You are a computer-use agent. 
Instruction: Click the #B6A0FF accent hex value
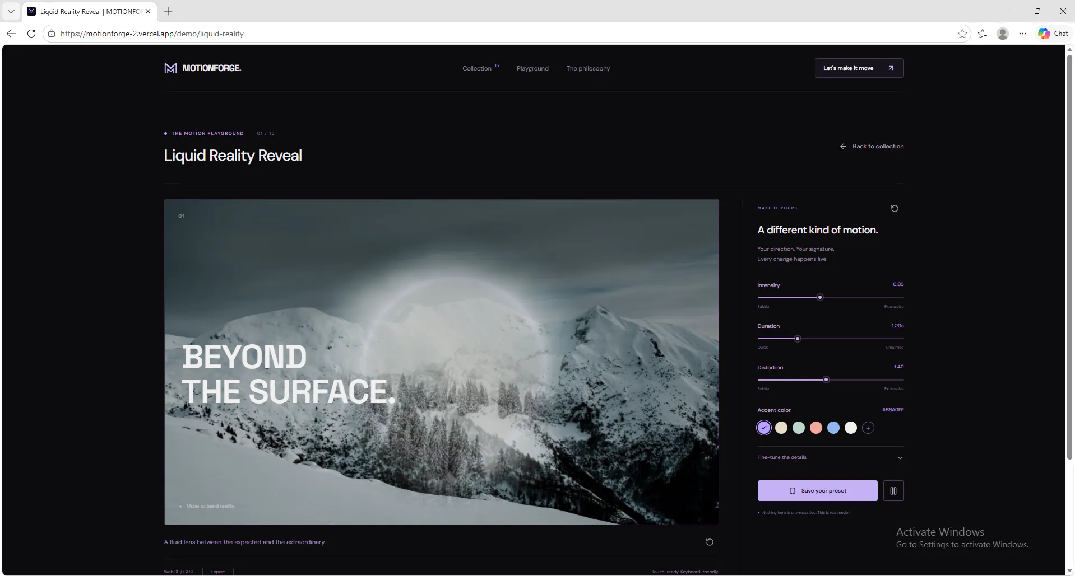pos(893,410)
